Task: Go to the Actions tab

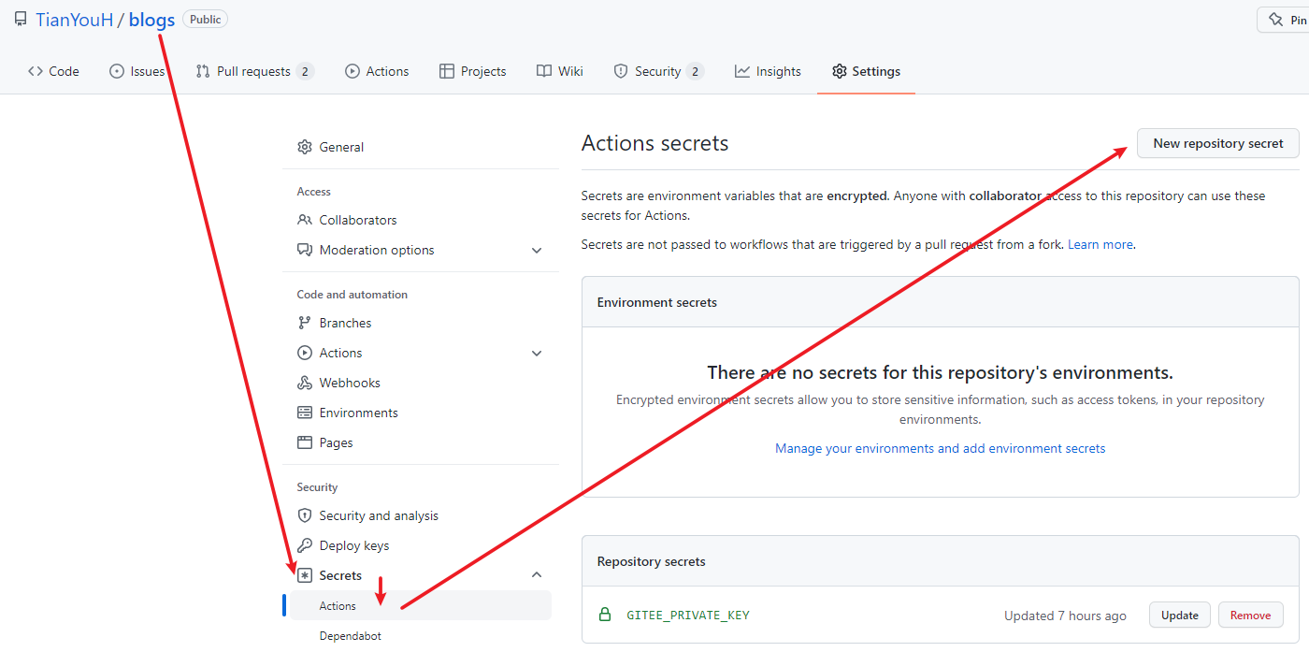Action: click(377, 71)
